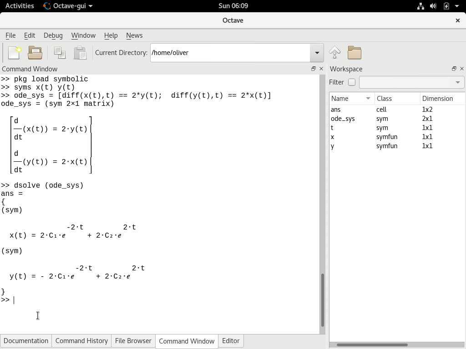Open the File menu
Viewport: 466px width, 349px height.
click(x=10, y=35)
